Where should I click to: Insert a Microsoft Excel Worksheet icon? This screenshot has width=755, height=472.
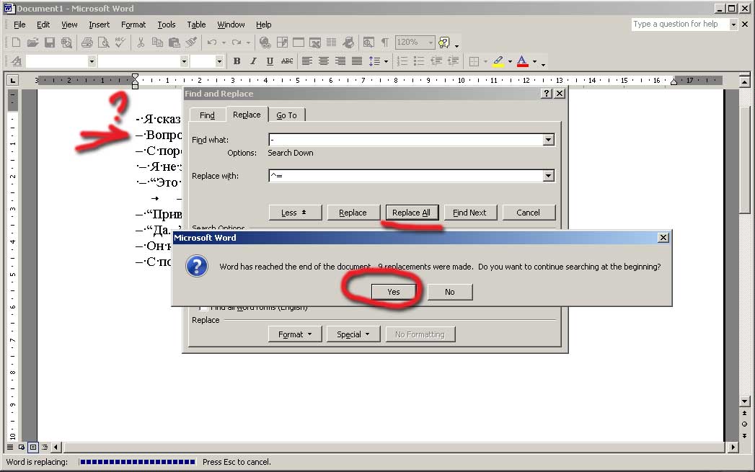(x=315, y=43)
